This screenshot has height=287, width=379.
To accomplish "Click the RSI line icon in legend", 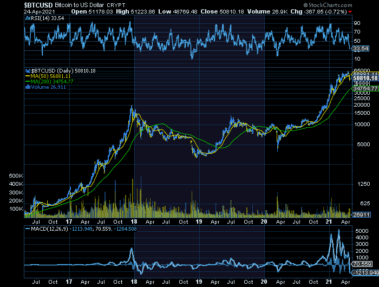I will pos(28,18).
